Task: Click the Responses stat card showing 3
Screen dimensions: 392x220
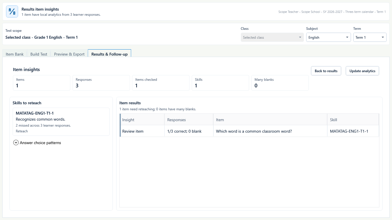Action: pyautogui.click(x=101, y=83)
